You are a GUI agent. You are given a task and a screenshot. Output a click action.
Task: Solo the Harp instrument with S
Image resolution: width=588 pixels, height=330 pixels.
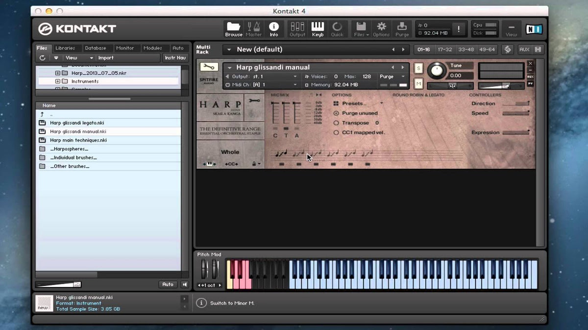(x=418, y=68)
